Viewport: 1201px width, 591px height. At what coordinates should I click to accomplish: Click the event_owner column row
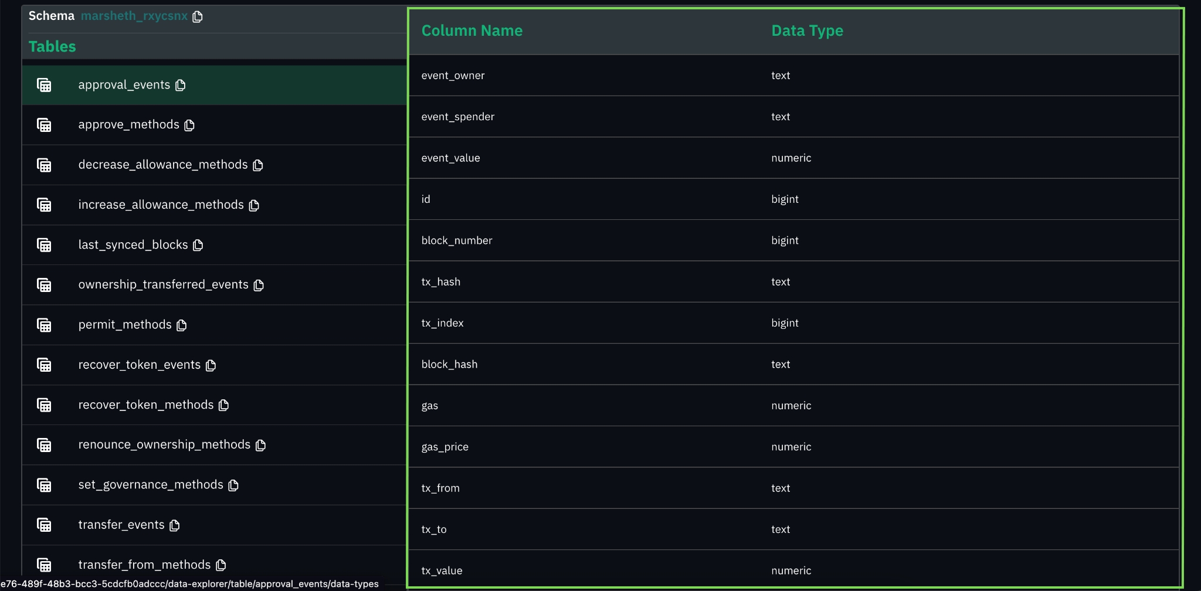tap(453, 76)
